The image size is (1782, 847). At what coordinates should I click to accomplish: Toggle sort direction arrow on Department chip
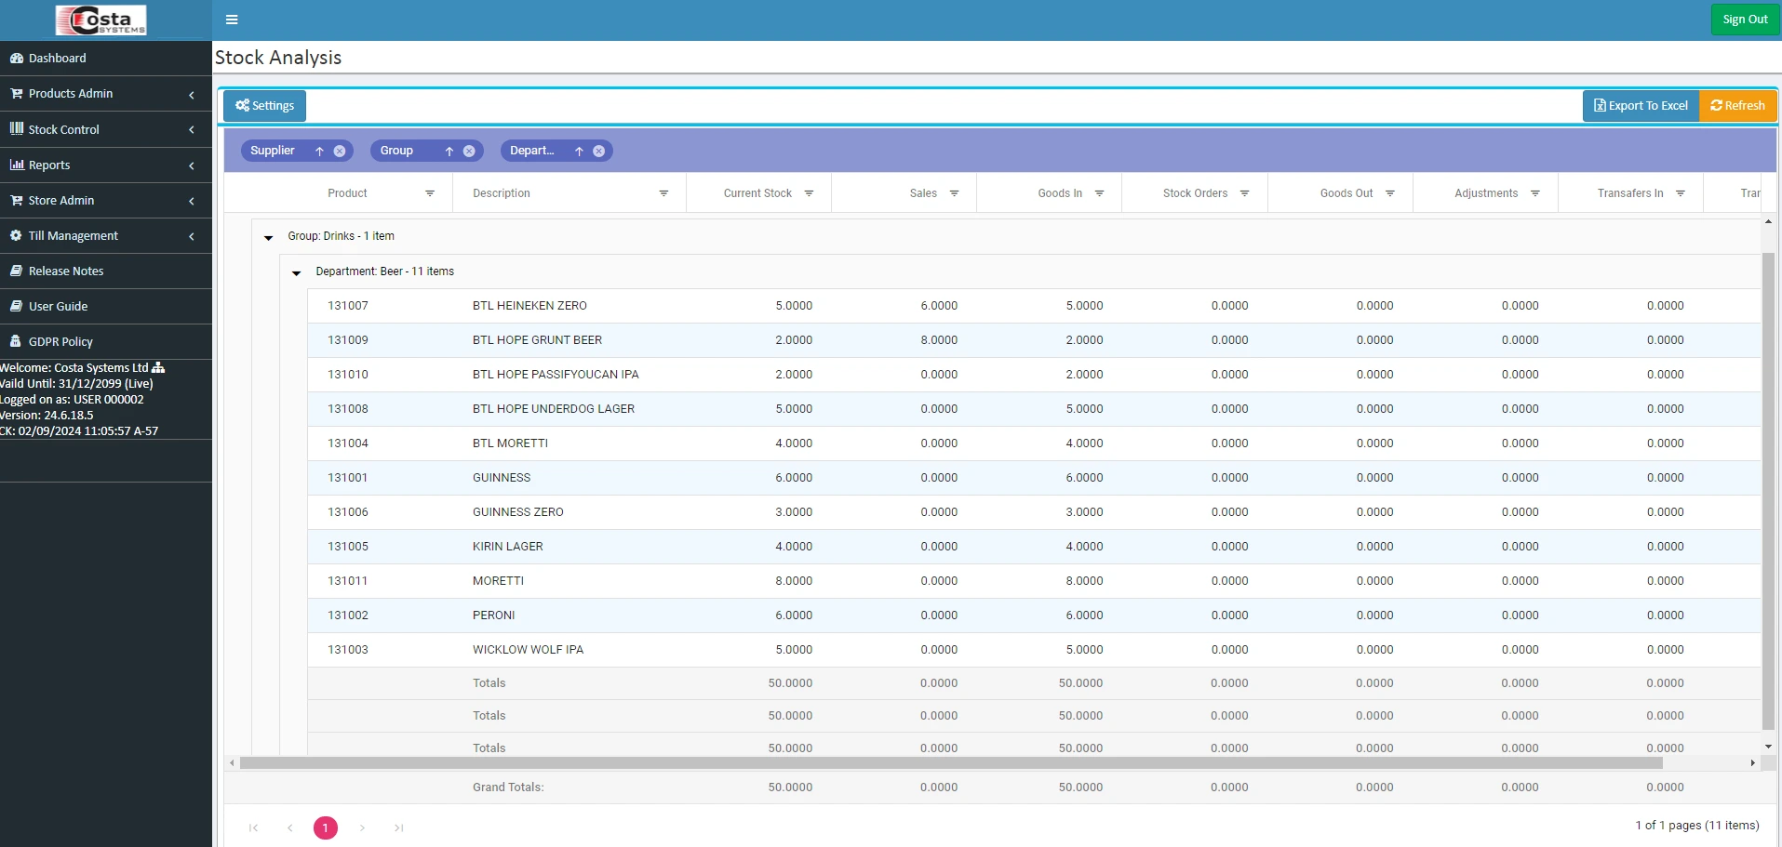[579, 151]
